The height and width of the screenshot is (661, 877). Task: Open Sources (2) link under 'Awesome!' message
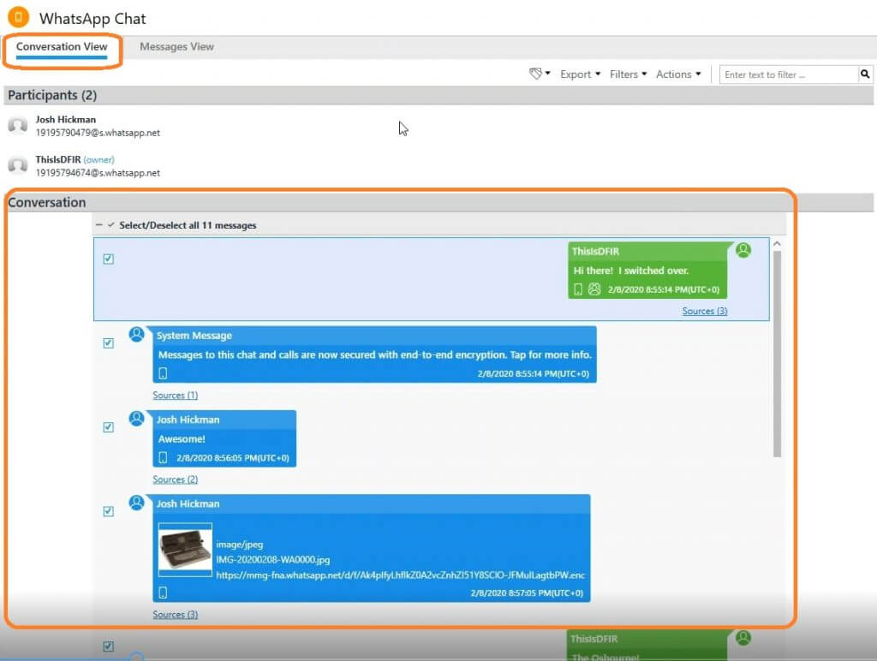click(175, 479)
